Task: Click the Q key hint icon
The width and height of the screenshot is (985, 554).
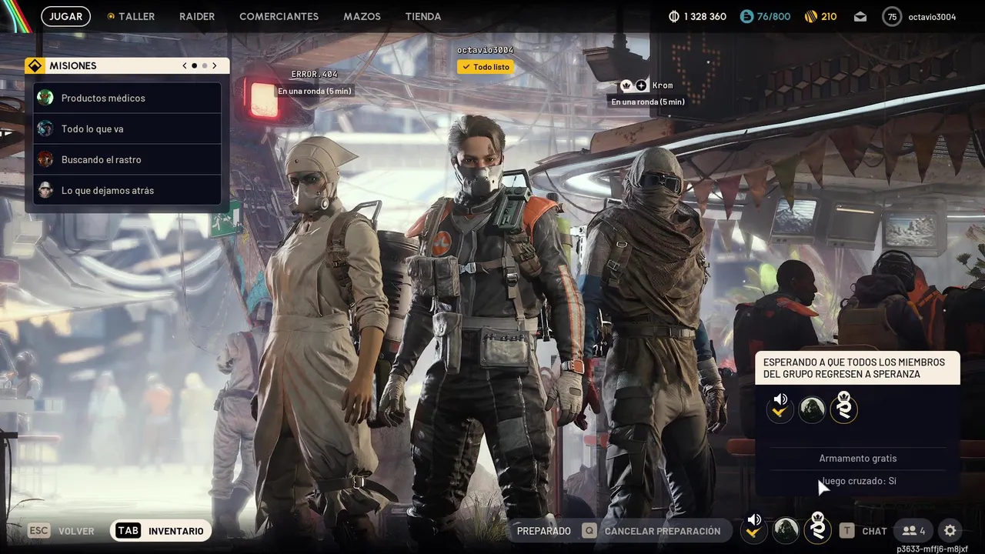Action: coord(589,531)
